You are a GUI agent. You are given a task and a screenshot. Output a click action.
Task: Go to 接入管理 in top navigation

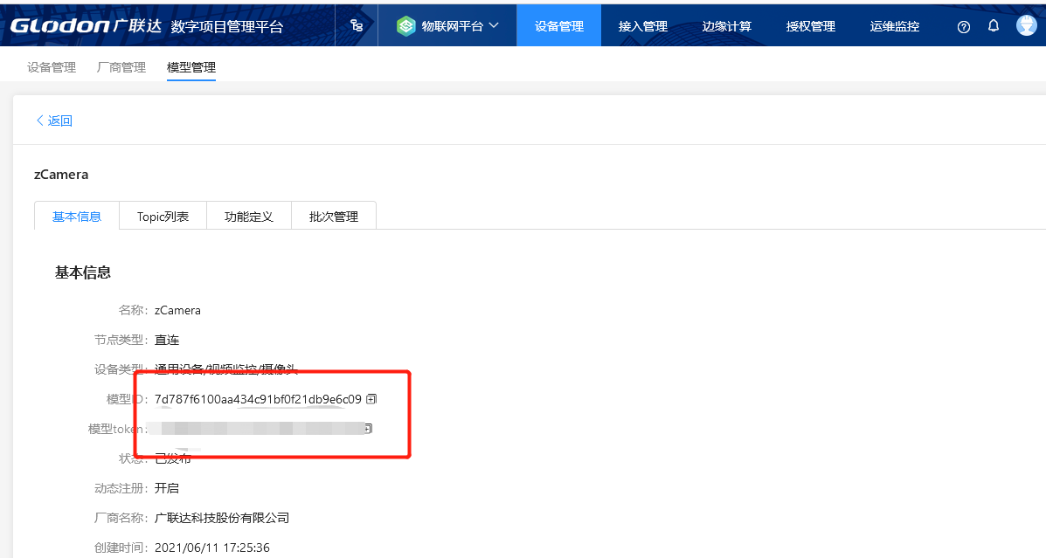pos(643,26)
